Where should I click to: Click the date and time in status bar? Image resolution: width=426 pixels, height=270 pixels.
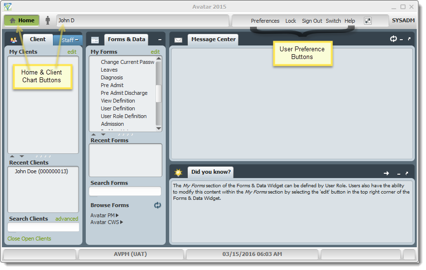252,254
